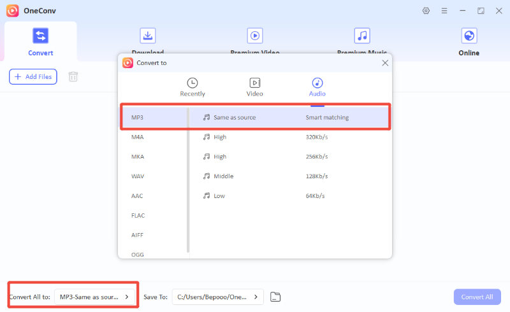Screen dimensions: 510x312
Task: Click the Convert All button
Action: (477, 297)
